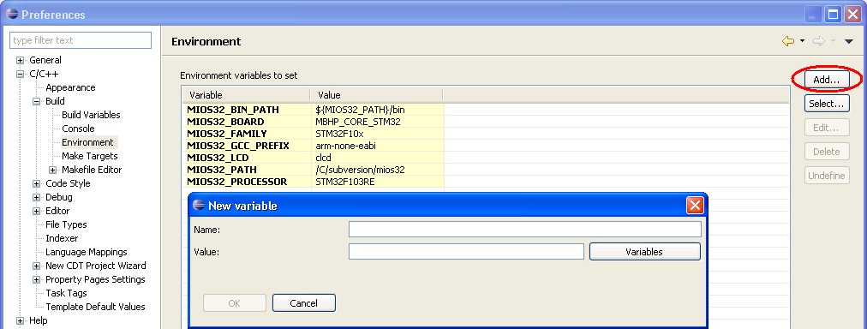Expand the Makefile Editor node

point(52,170)
